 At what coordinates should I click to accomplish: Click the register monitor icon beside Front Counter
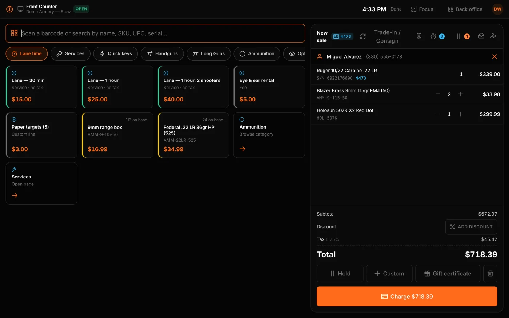coord(20,9)
